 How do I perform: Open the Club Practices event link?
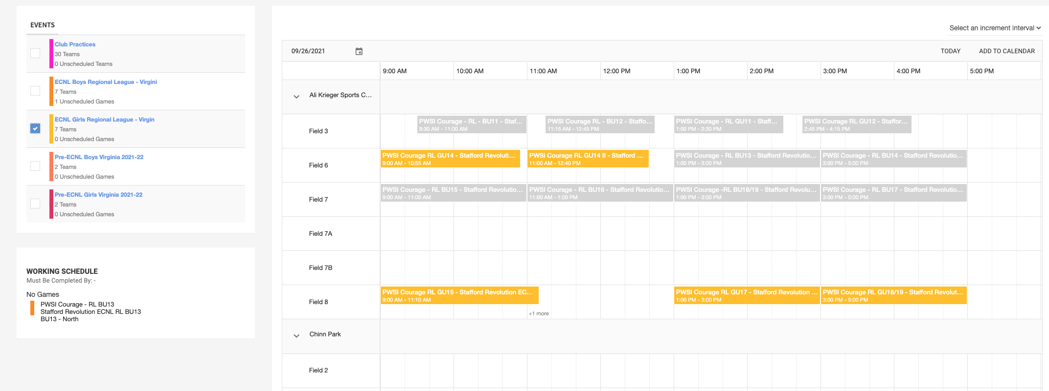click(75, 44)
